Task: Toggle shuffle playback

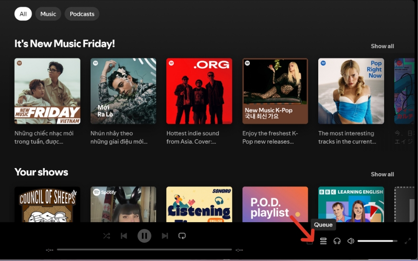Action: pos(106,236)
